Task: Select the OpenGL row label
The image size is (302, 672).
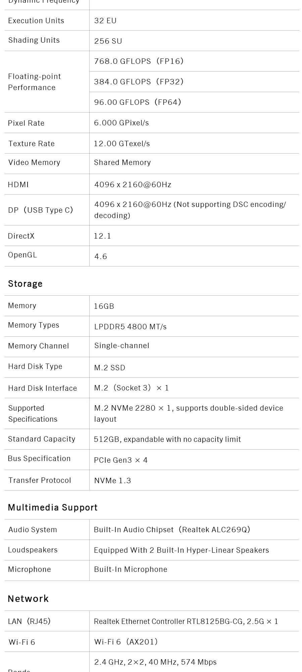Action: coord(22,255)
